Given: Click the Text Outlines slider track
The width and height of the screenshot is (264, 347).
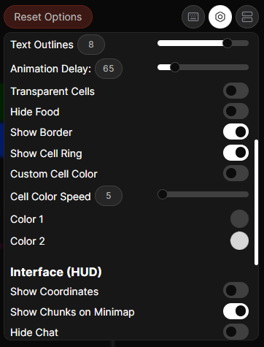Looking at the screenshot, I should (x=203, y=43).
